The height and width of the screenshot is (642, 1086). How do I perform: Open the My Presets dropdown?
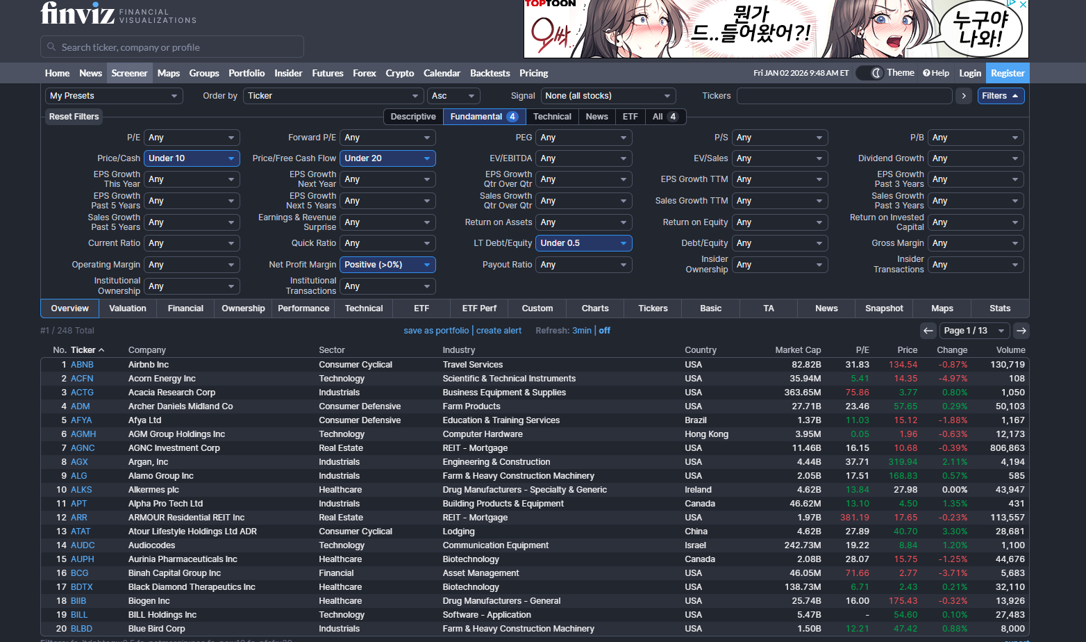[x=114, y=96]
